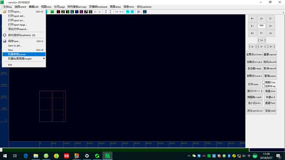This screenshot has width=285, height=160.
Task: Open Settings gear from the taskbar
Action: click(87, 156)
